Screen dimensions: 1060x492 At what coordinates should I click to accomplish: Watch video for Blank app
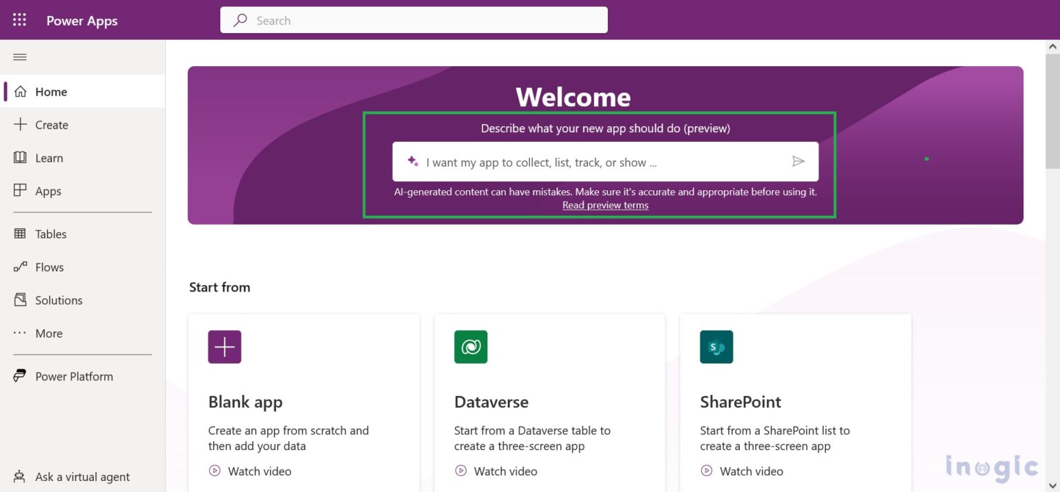click(x=259, y=471)
